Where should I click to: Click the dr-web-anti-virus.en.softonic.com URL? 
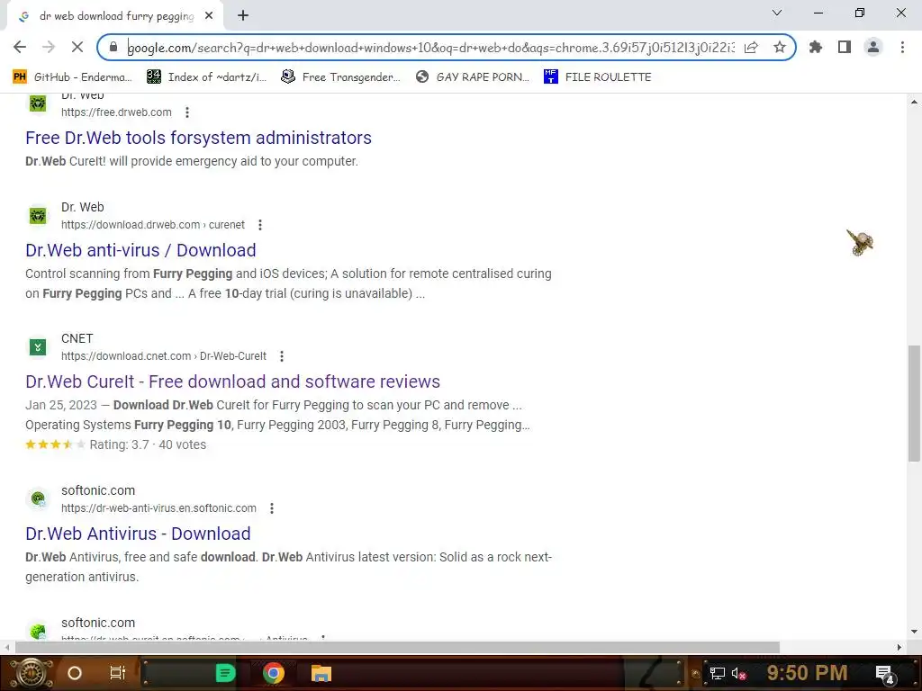(x=158, y=508)
